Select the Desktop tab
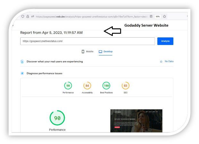Screen dimensions: 199x144 pyautogui.click(x=105, y=51)
